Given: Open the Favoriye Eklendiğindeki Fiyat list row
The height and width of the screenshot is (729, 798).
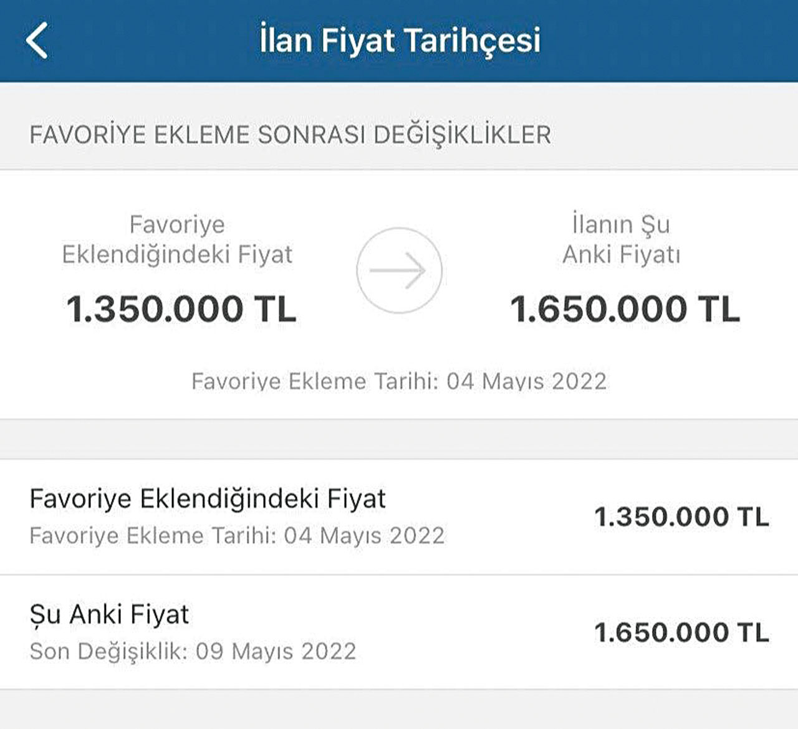Looking at the screenshot, I should (x=399, y=515).
